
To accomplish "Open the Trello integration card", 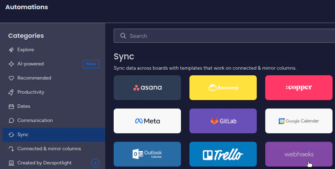I will [x=223, y=154].
